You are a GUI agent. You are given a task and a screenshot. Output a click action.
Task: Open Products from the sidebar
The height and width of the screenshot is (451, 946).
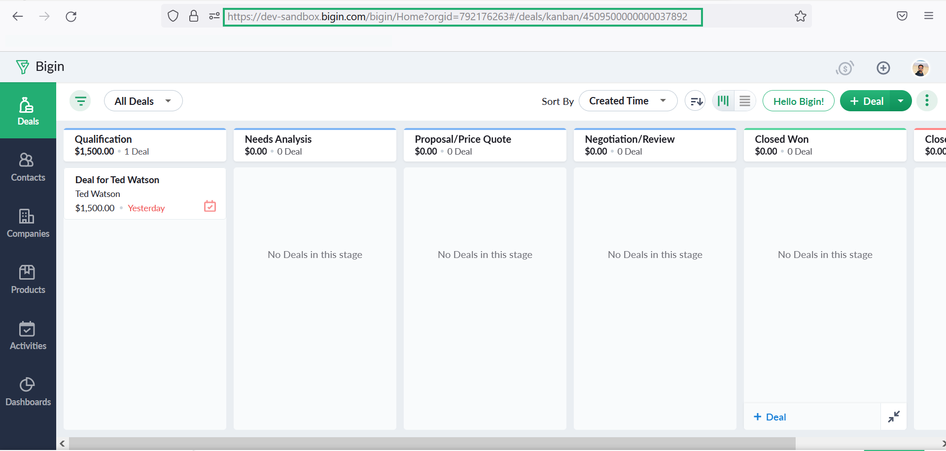28,279
